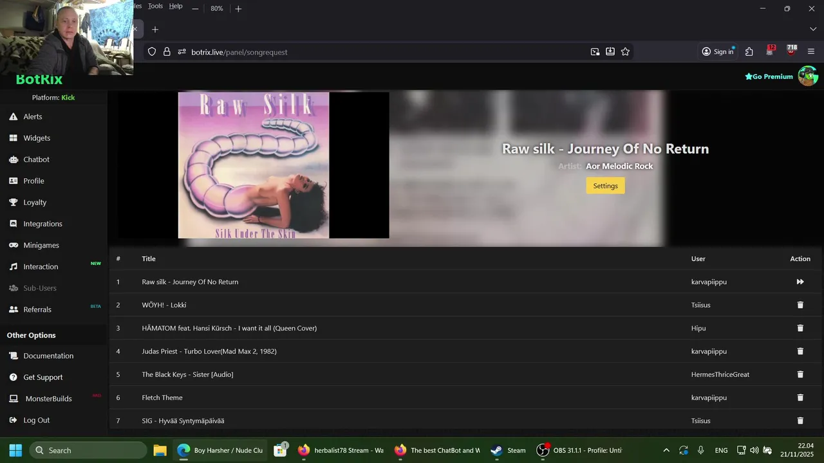Click the site padlock icon
Image resolution: width=824 pixels, height=463 pixels.
click(x=167, y=51)
